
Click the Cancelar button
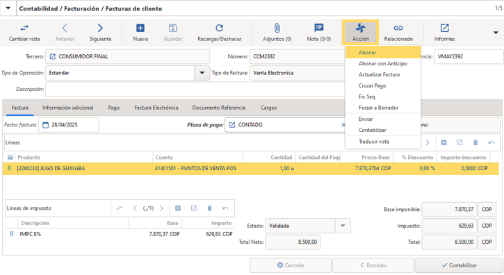coord(291,265)
